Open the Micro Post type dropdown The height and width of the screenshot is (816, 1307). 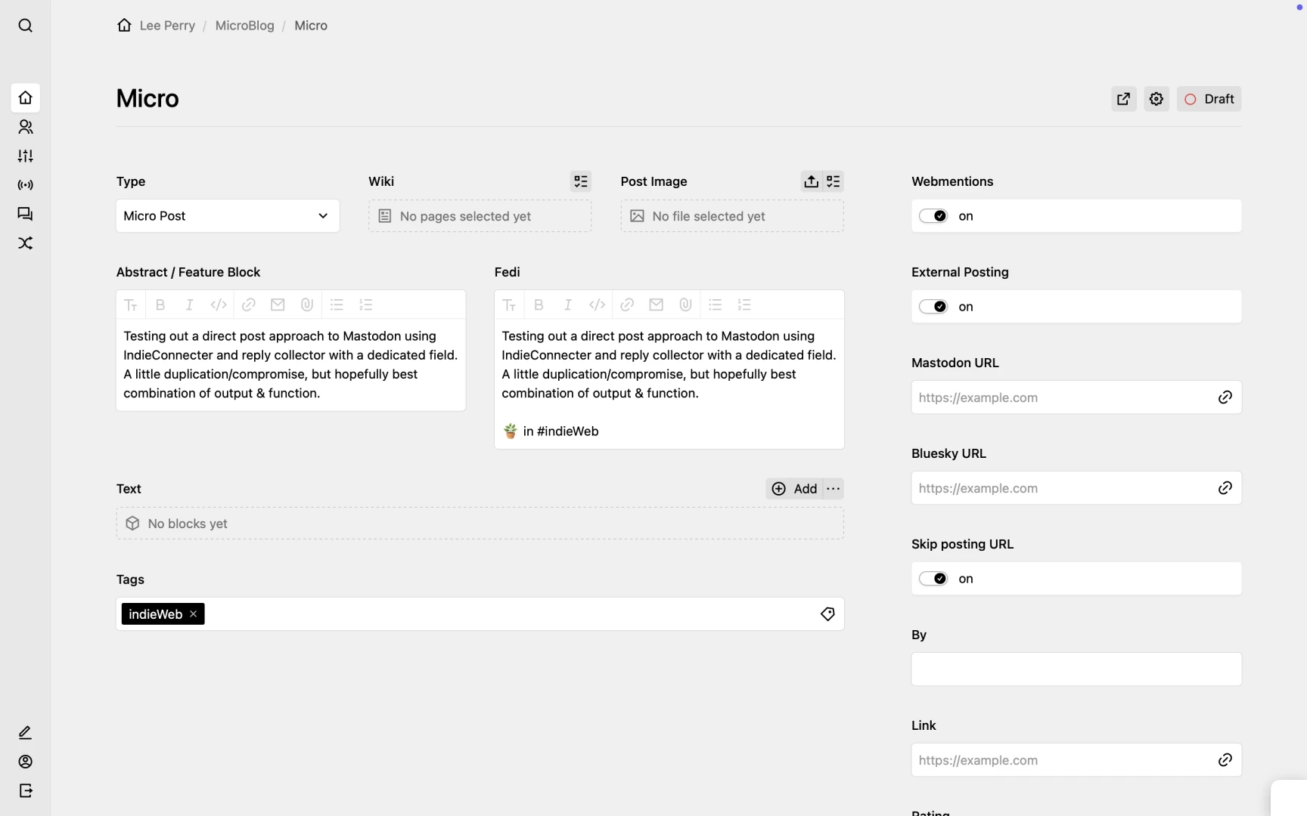coord(227,215)
